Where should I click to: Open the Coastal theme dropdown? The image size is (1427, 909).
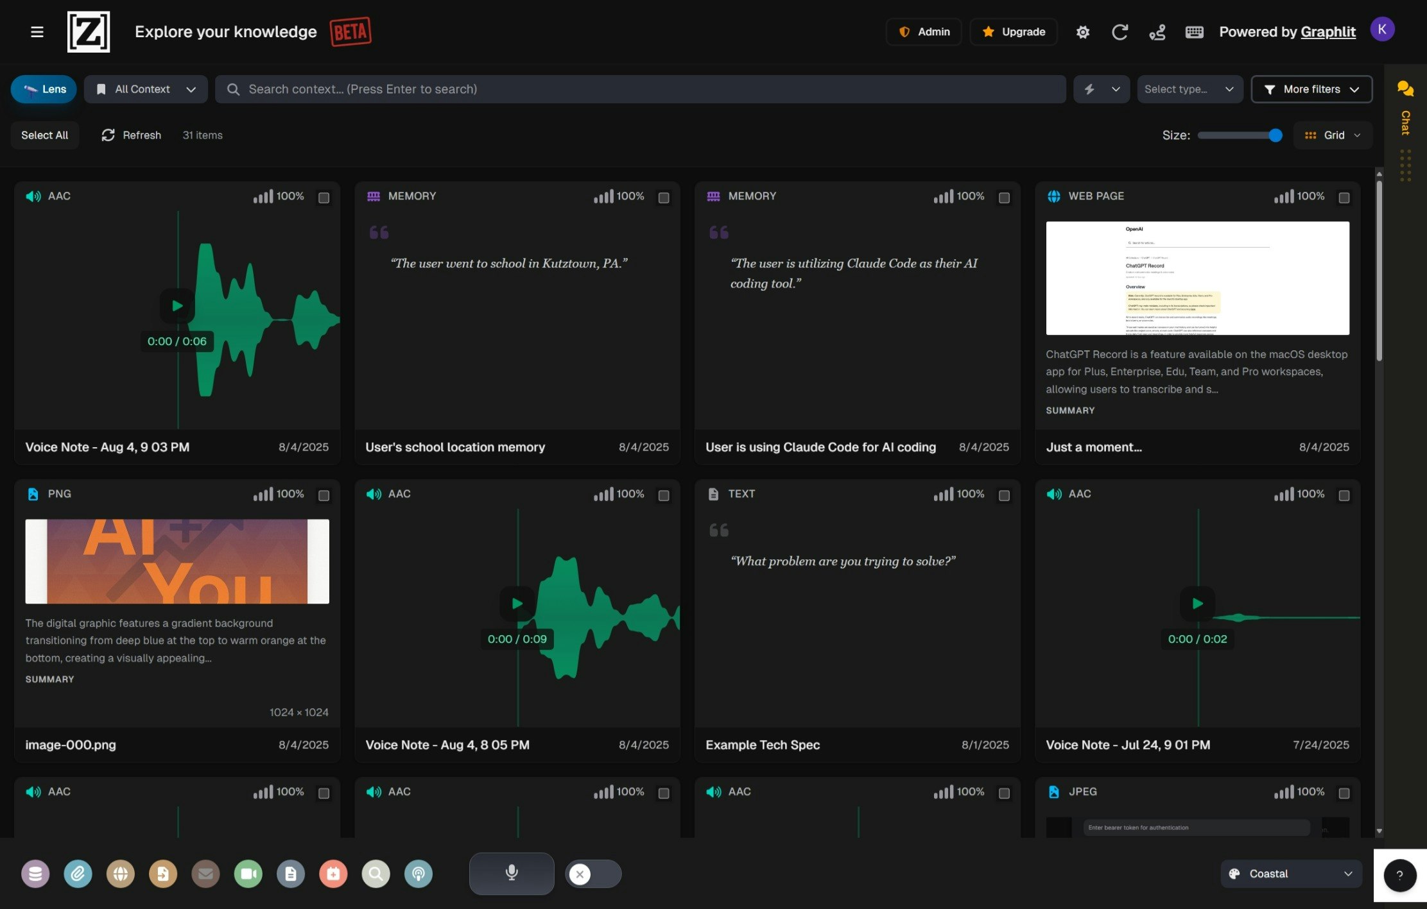1290,874
